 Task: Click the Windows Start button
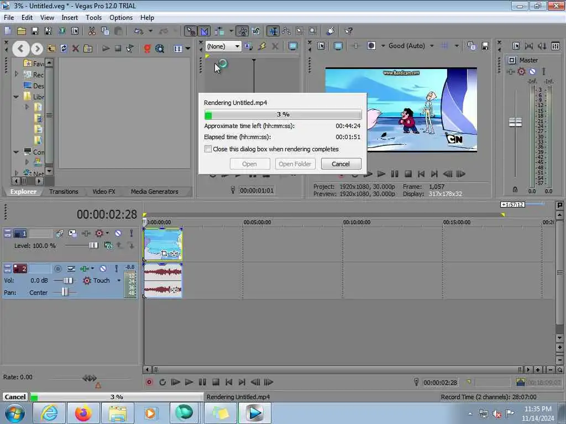coord(15,413)
